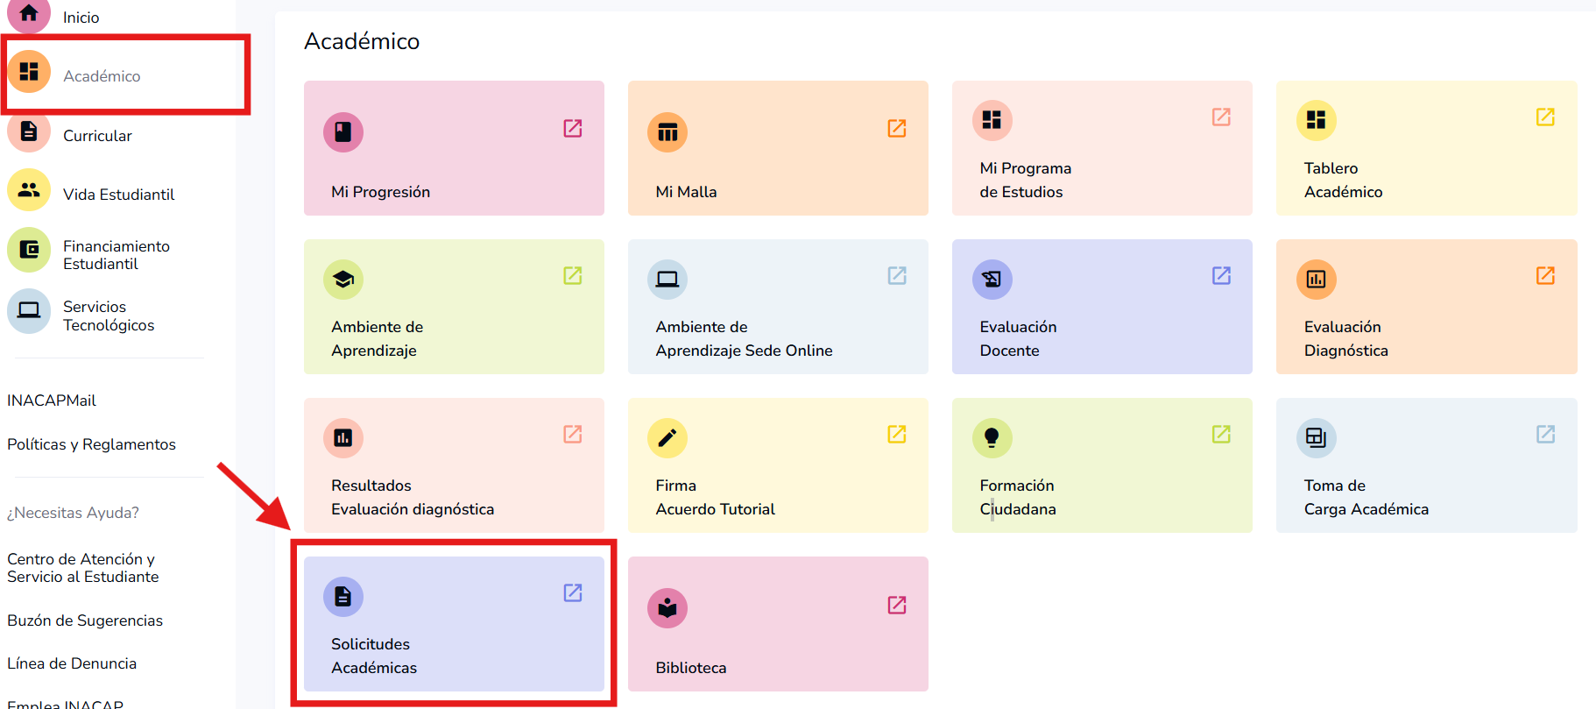Click the Vida Estudiantil people icon

click(29, 190)
